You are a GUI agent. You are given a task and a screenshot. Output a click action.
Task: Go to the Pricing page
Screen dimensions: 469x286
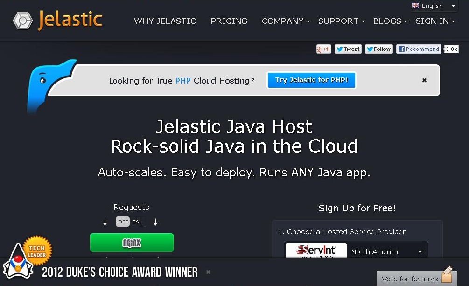(229, 21)
